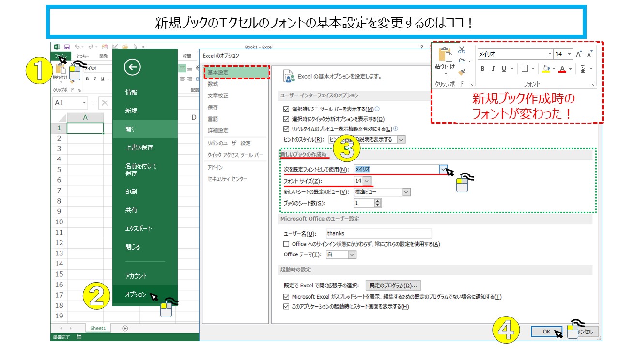620x349 pixels.
Task: Click the phonetic guide ア亜 icon in the callout
Action: coord(583,69)
